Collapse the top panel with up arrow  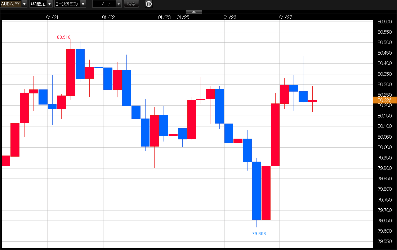194,12
